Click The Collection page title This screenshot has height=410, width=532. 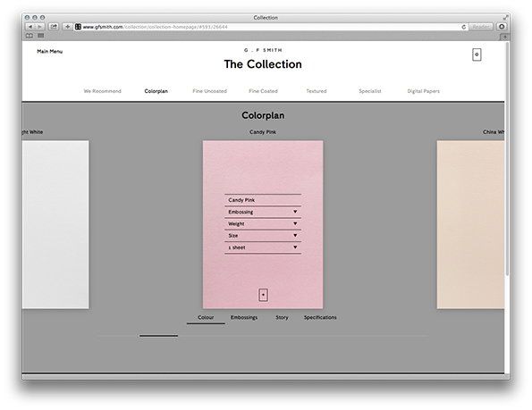[x=263, y=64]
